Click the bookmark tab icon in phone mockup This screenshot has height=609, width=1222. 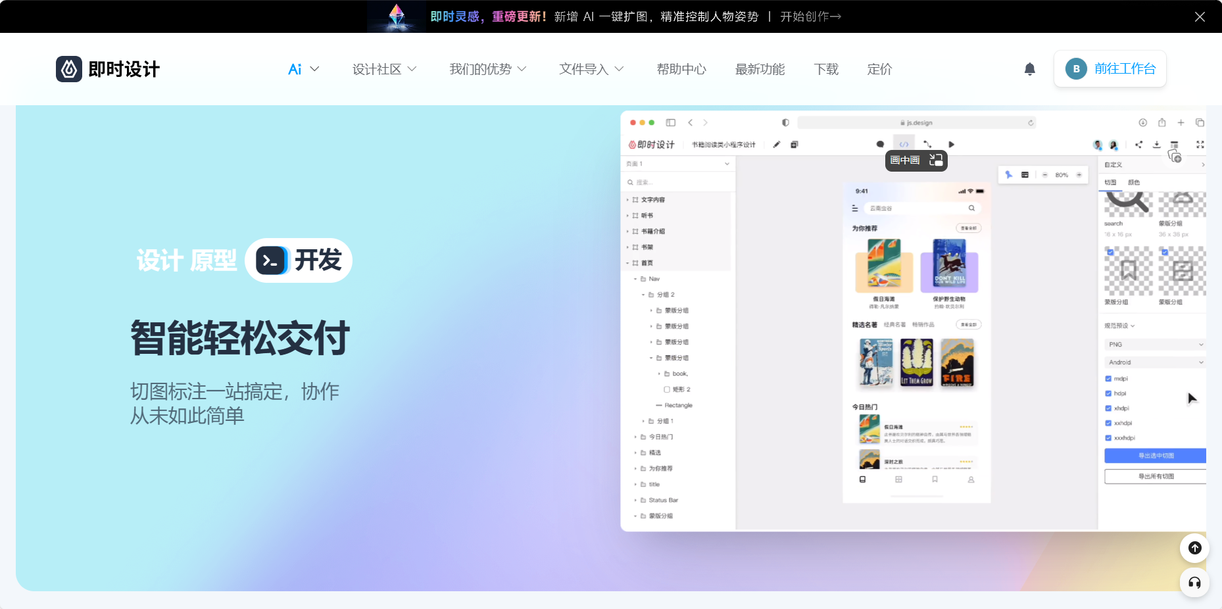pyautogui.click(x=935, y=479)
